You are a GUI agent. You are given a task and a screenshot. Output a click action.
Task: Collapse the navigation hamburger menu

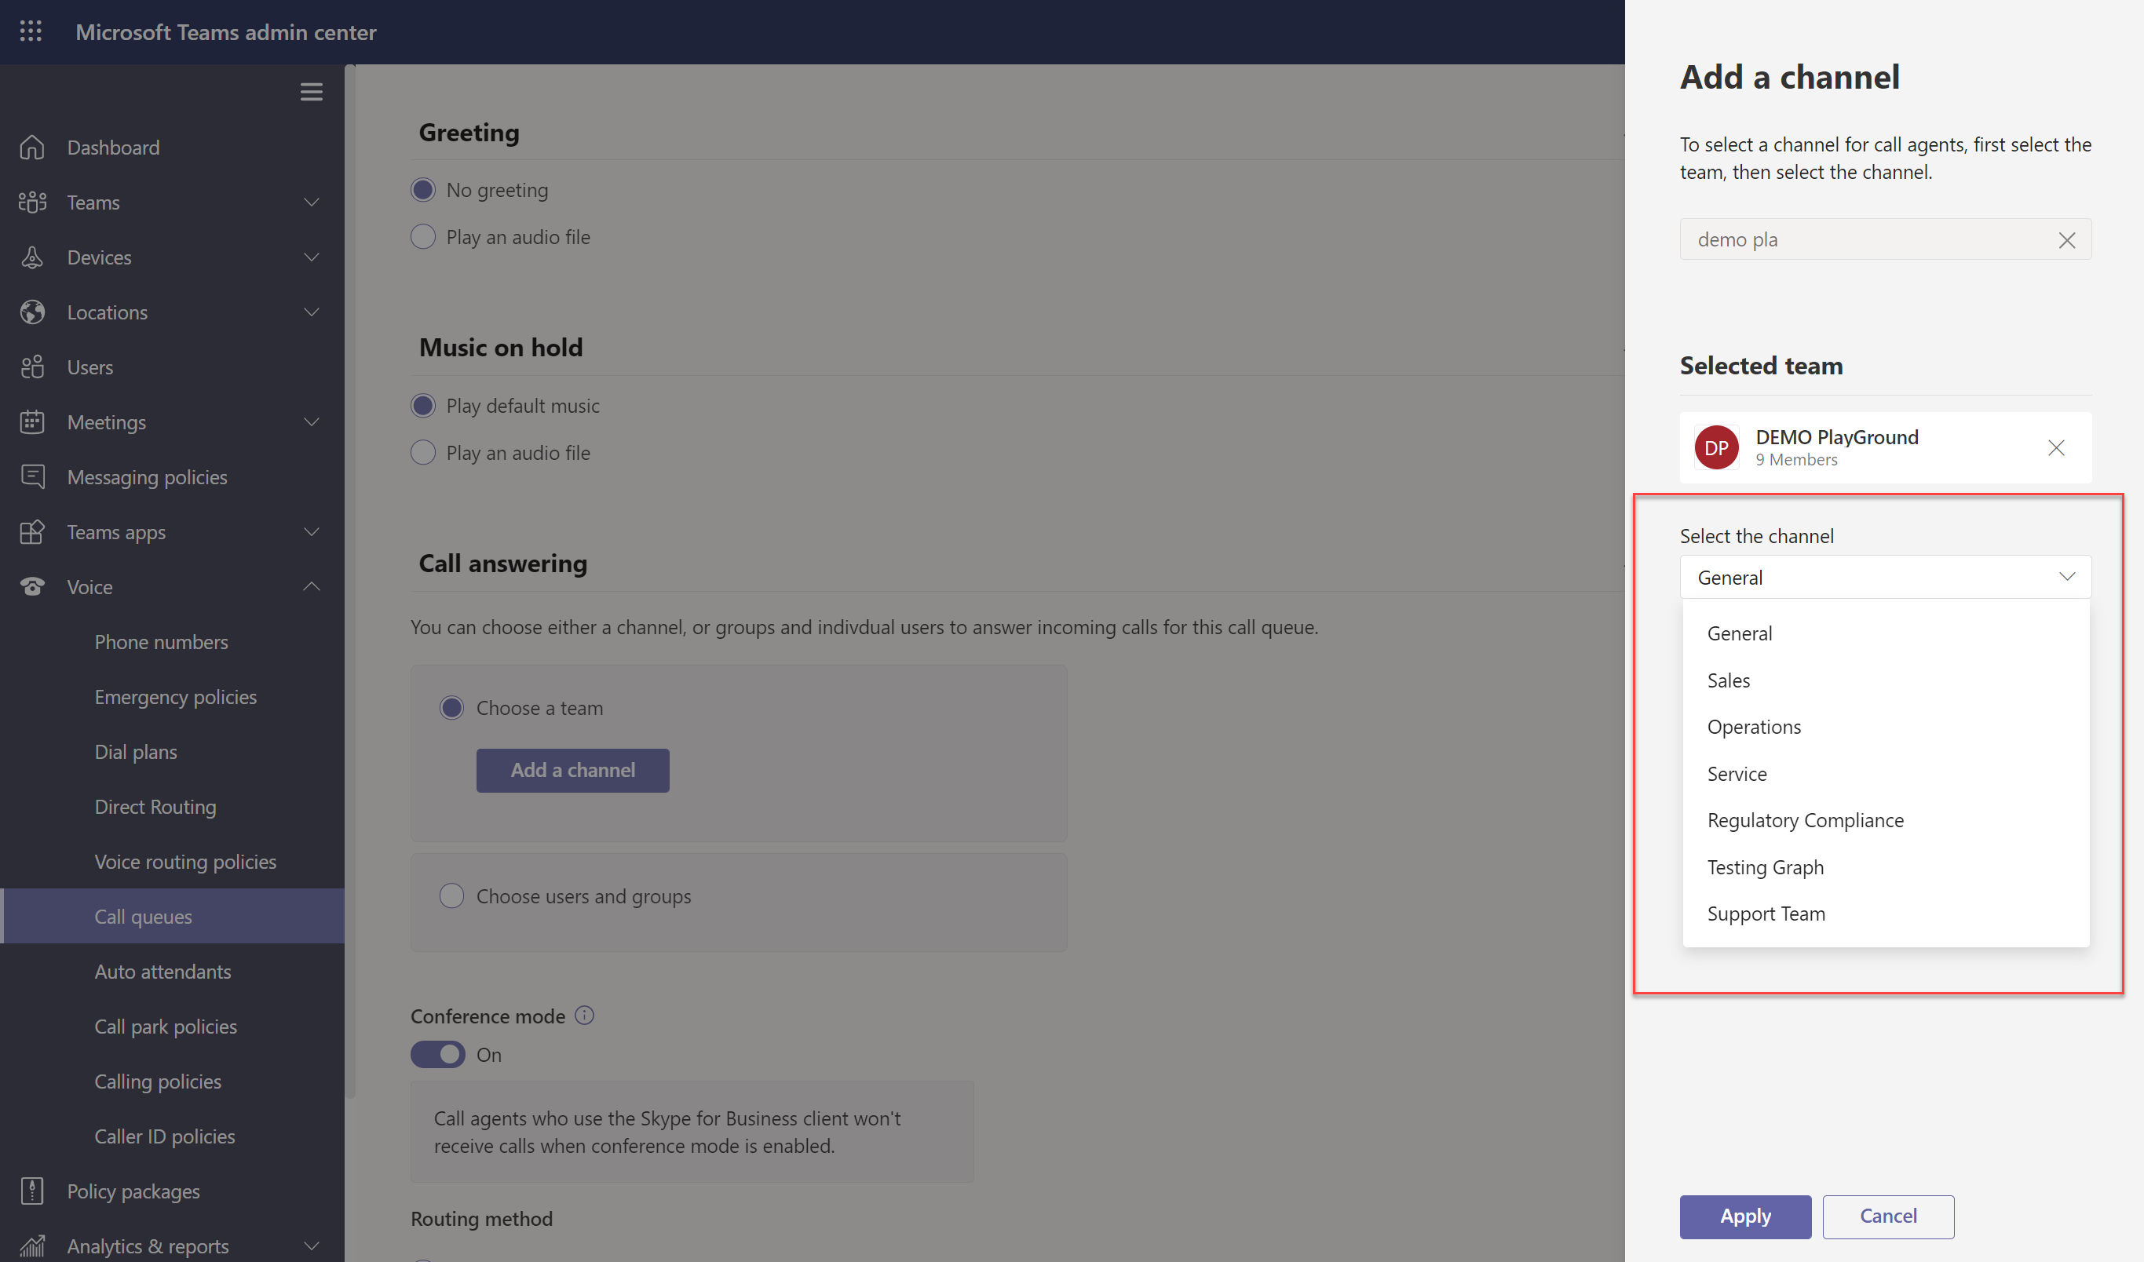pyautogui.click(x=312, y=92)
